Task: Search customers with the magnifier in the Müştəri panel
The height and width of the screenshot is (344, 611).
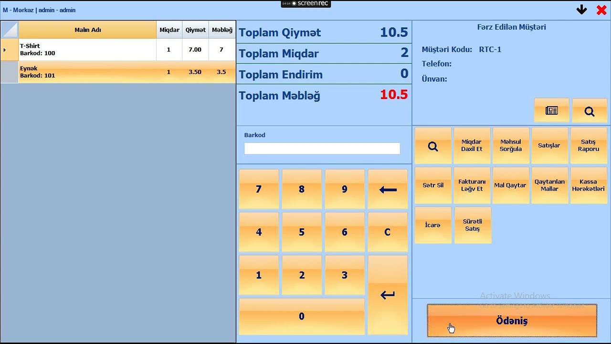Action: (x=590, y=111)
